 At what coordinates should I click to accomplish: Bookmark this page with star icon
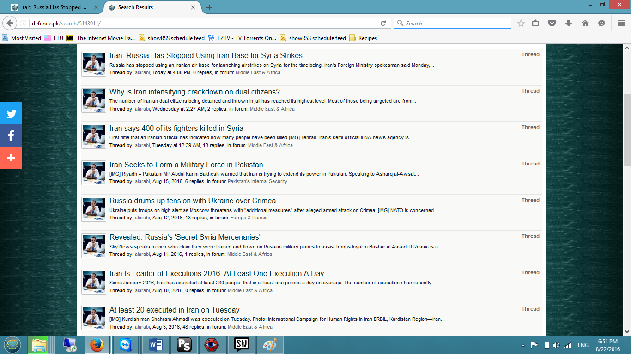click(x=521, y=23)
